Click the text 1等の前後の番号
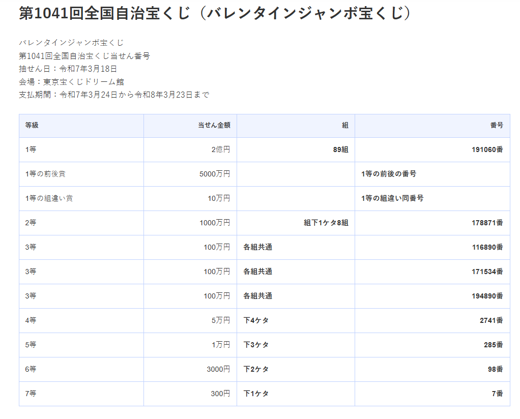 [x=389, y=174]
